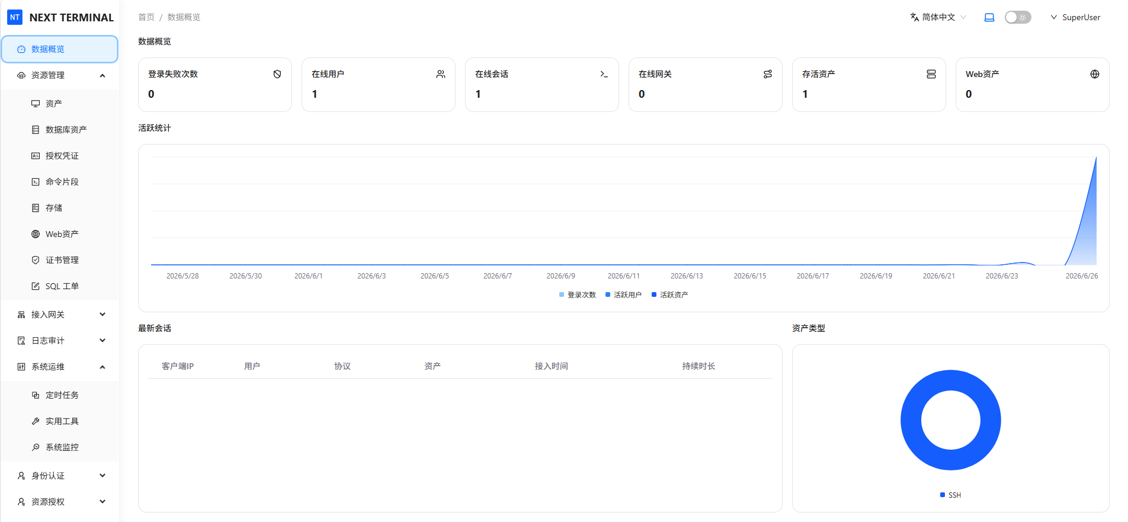Toggle the dark mode switch
This screenshot has width=1128, height=522.
click(1018, 17)
